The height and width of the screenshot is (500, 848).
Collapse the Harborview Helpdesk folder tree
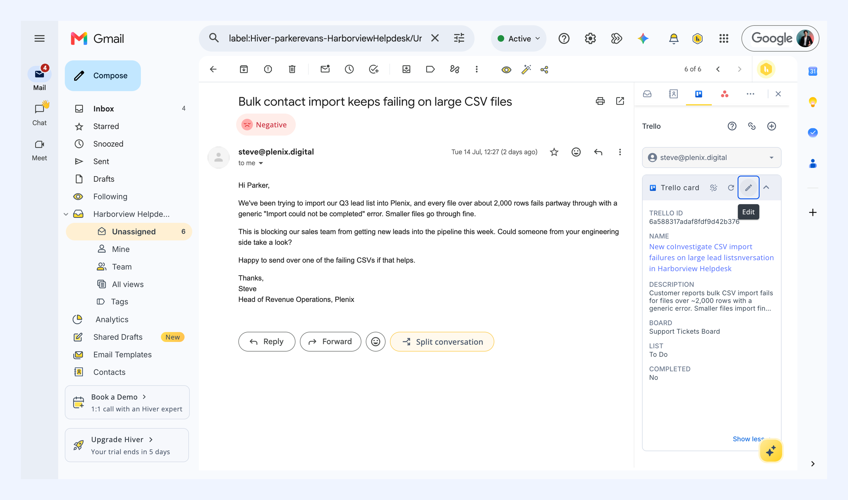pos(66,214)
